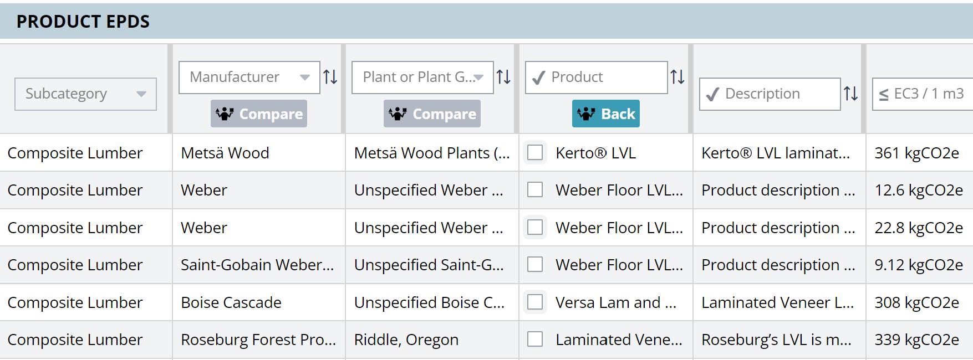Click the column divider handle after Subcategory
Screen dimensions: 973x360
(170, 89)
